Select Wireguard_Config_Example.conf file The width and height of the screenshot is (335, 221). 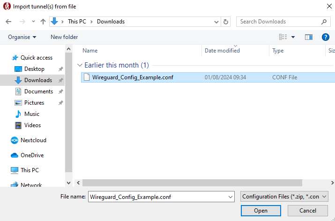pos(132,77)
